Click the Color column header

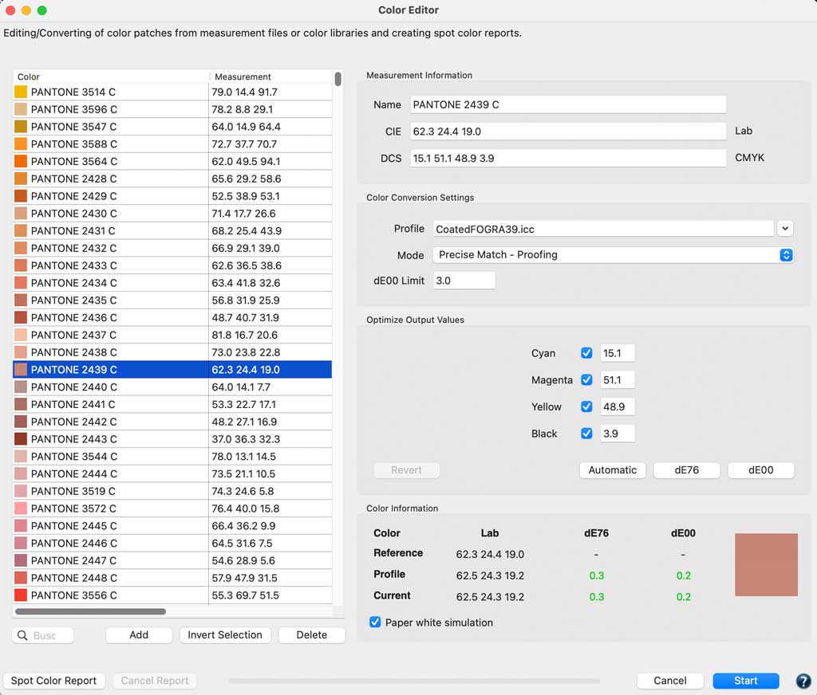(111, 77)
